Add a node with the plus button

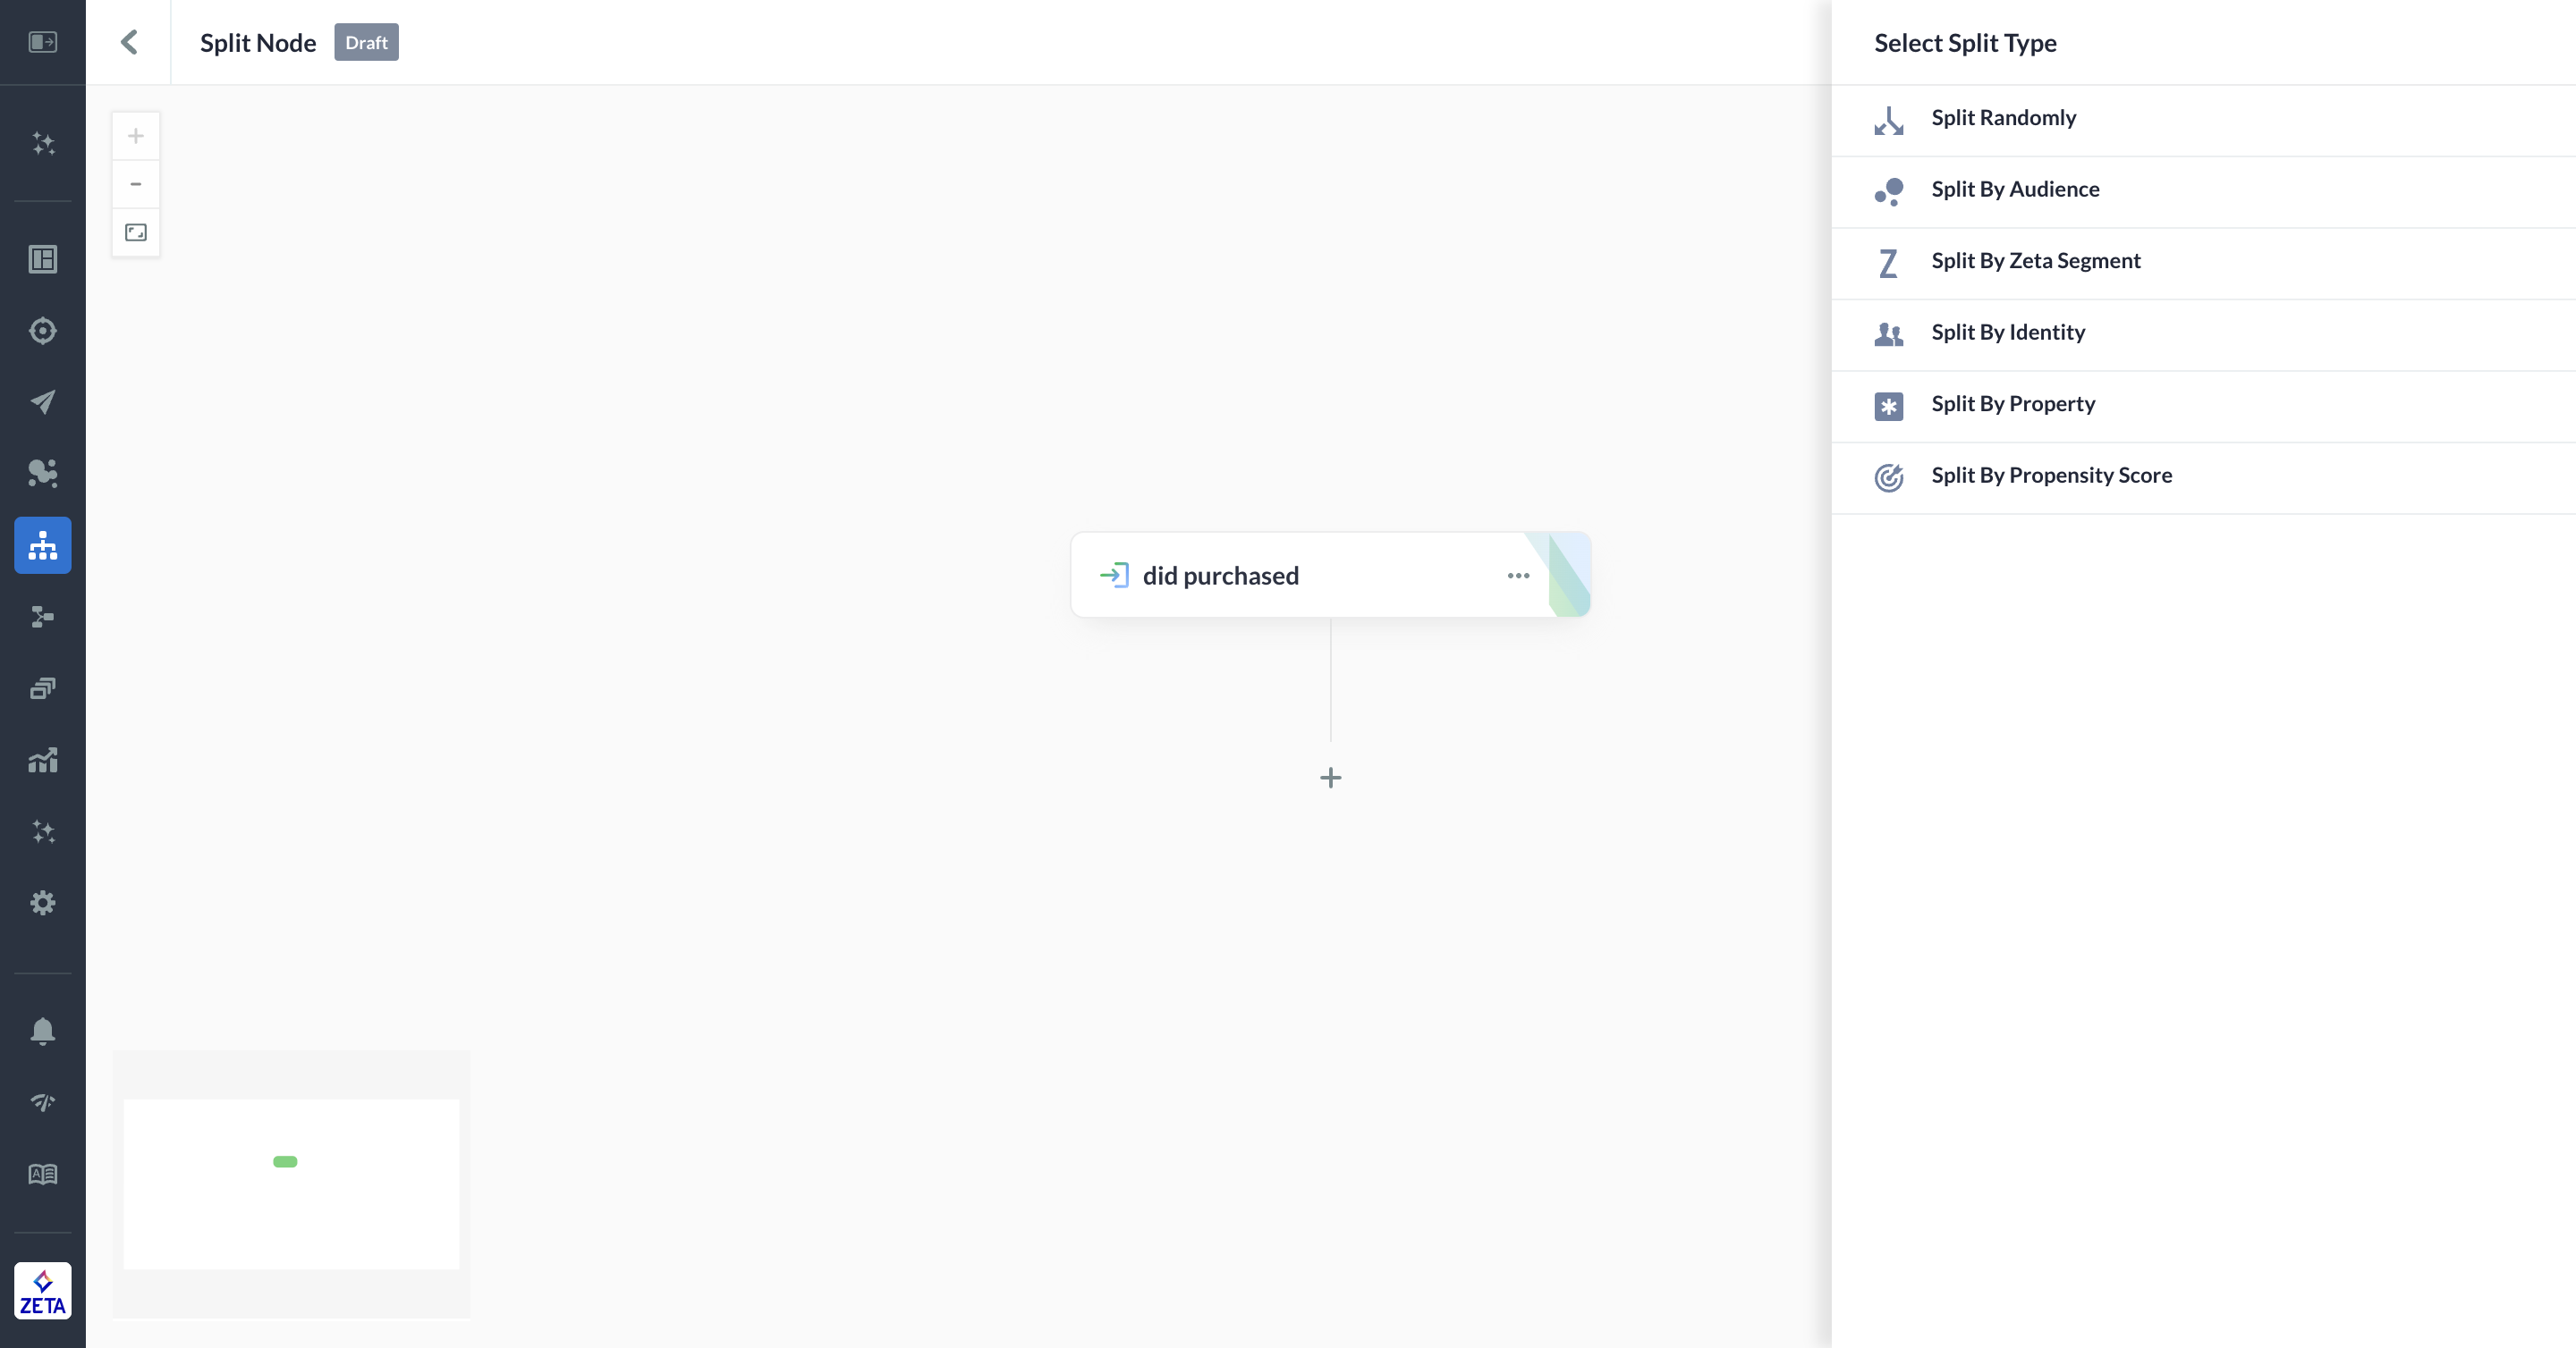tap(1330, 778)
